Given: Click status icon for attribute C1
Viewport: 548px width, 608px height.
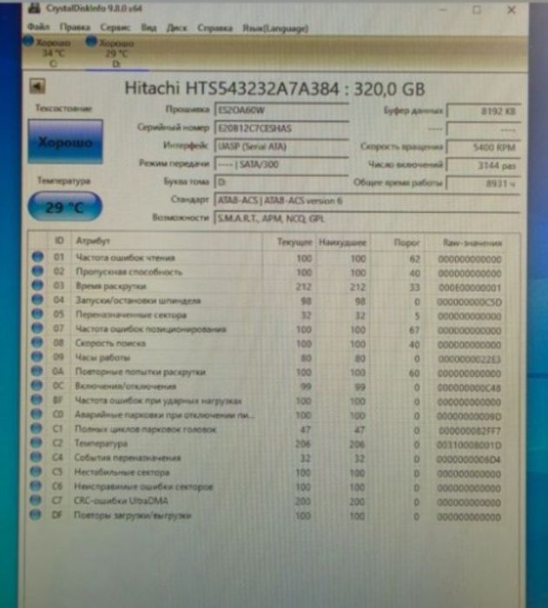Looking at the screenshot, I should tap(36, 428).
